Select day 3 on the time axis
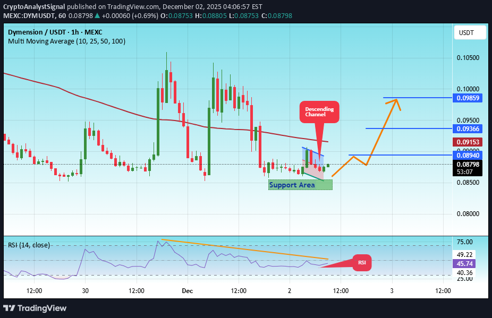This screenshot has width=492, height=318. tap(392, 291)
